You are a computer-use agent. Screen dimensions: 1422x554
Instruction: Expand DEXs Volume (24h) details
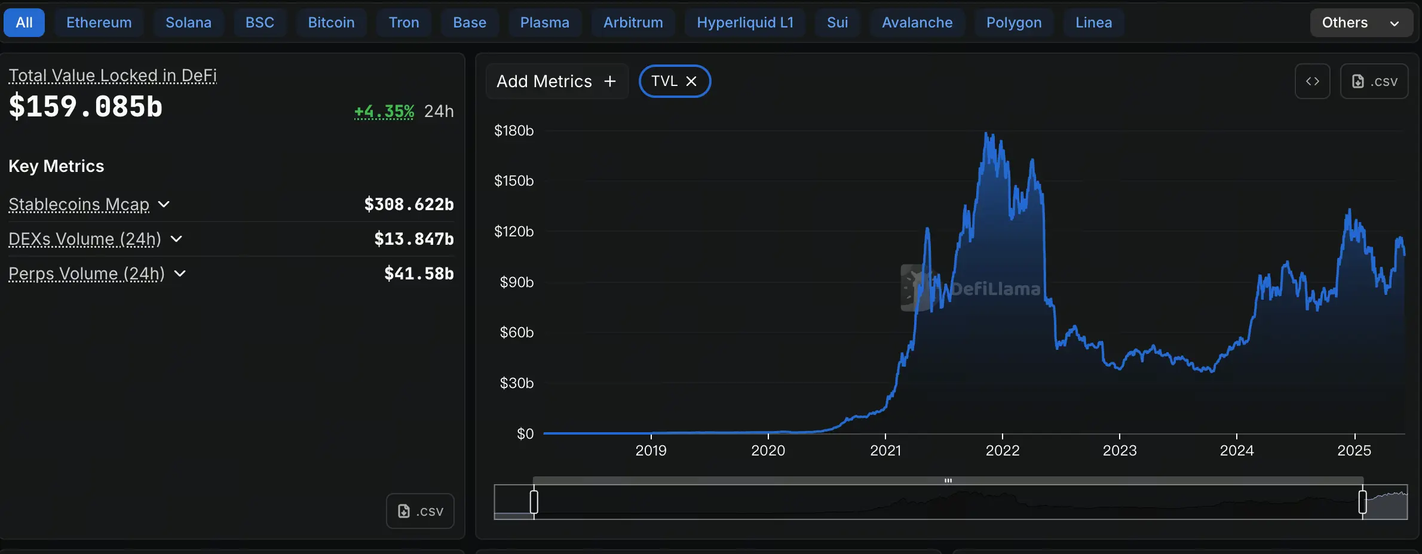(x=176, y=239)
